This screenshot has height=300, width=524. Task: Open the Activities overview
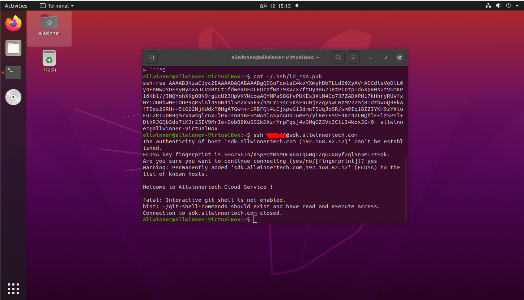tap(16, 5)
